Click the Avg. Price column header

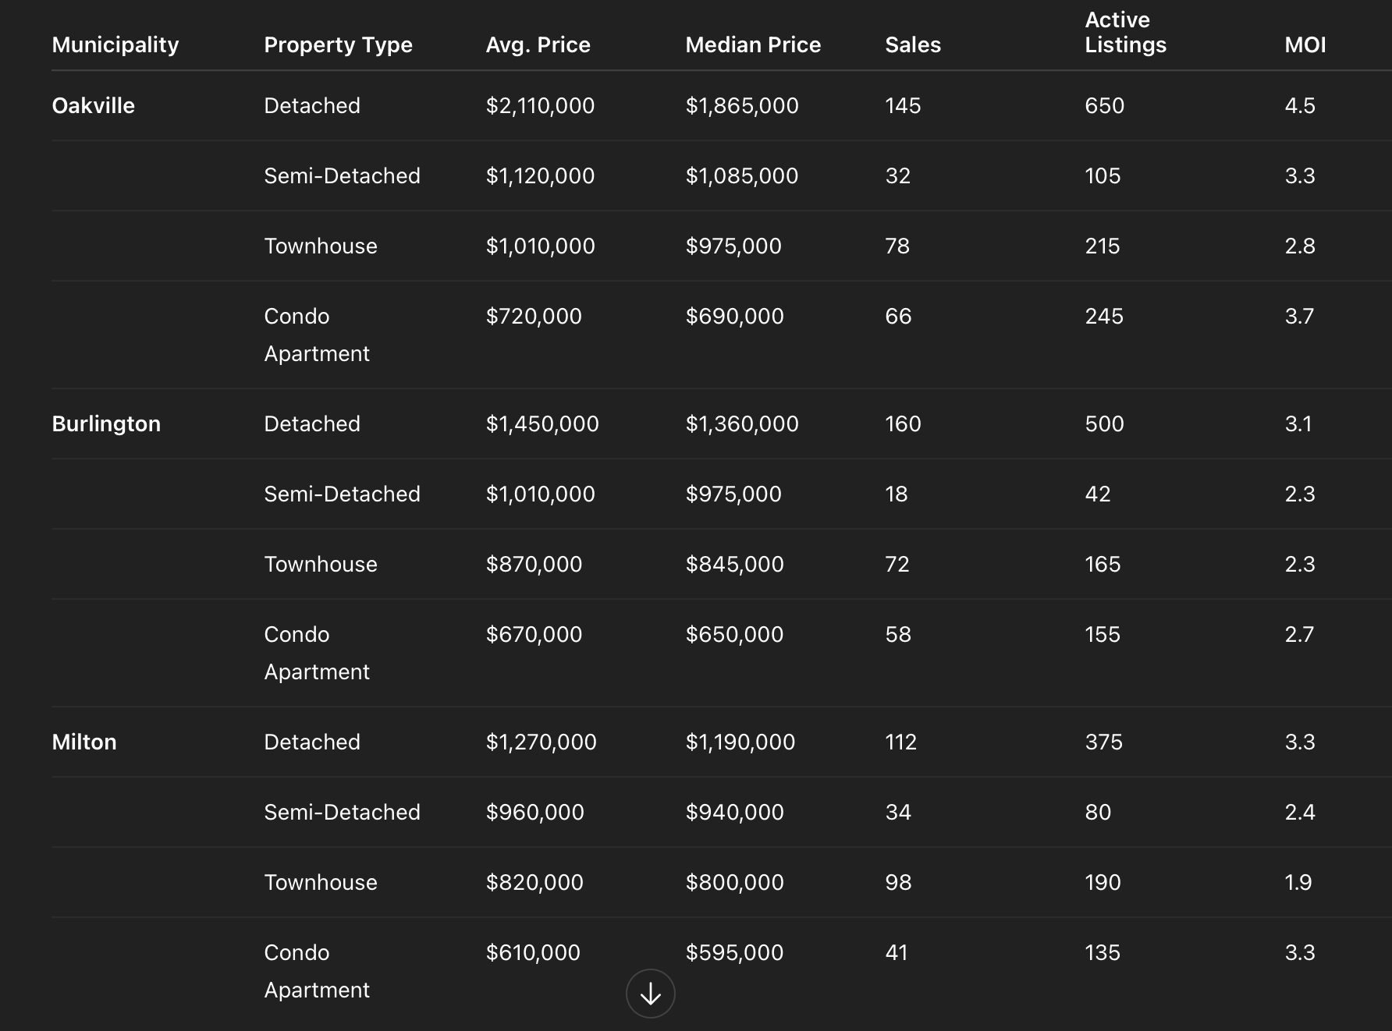pos(538,44)
